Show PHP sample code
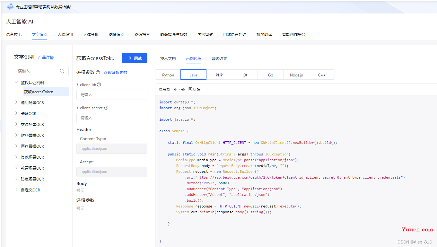437x247 pixels. (x=219, y=75)
